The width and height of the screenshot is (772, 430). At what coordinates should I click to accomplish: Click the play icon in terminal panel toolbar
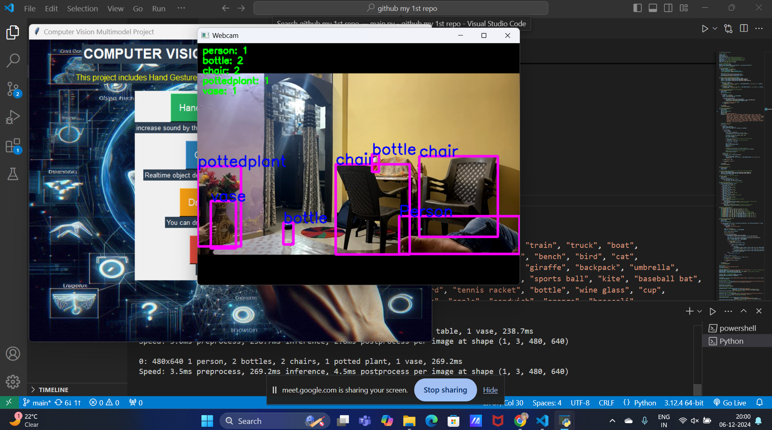(713, 311)
